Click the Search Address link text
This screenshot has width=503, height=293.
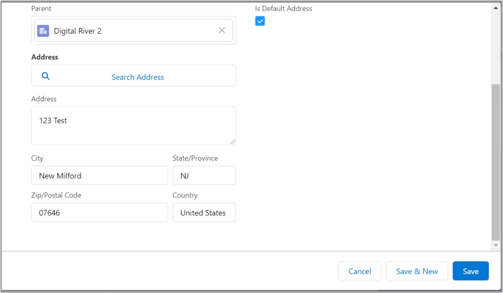pyautogui.click(x=138, y=77)
